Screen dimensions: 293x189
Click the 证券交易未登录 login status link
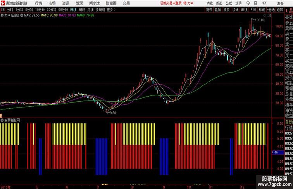coord(171,3)
